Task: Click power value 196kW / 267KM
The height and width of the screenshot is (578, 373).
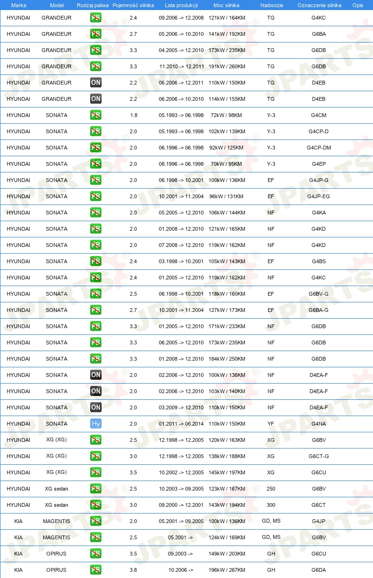Action: pos(227,570)
